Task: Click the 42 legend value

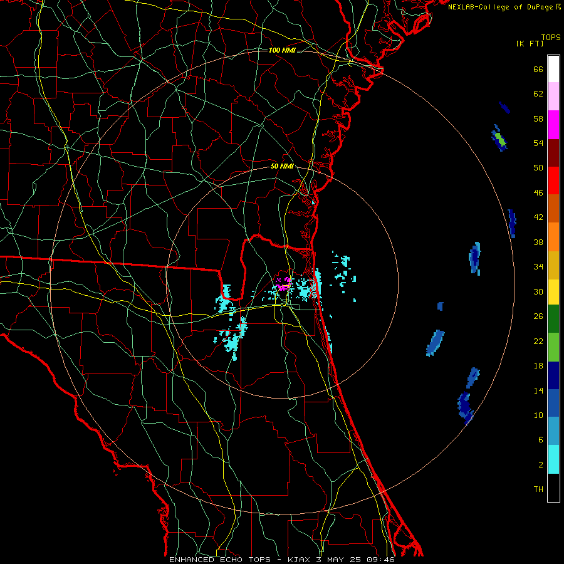Action: [x=538, y=217]
